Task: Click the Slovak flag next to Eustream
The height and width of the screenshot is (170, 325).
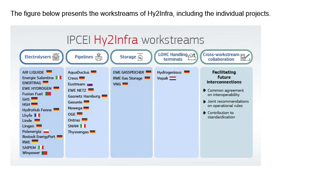Action: [x=89, y=84]
